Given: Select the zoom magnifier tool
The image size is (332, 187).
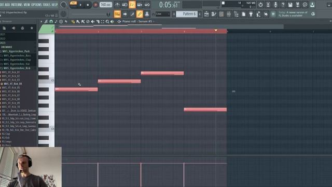Looking at the screenshot, I should (x=107, y=21).
